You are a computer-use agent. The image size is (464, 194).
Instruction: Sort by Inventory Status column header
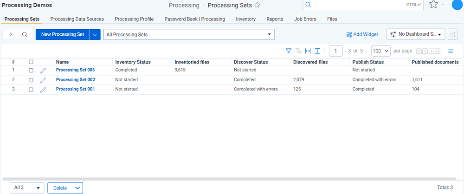(x=133, y=62)
